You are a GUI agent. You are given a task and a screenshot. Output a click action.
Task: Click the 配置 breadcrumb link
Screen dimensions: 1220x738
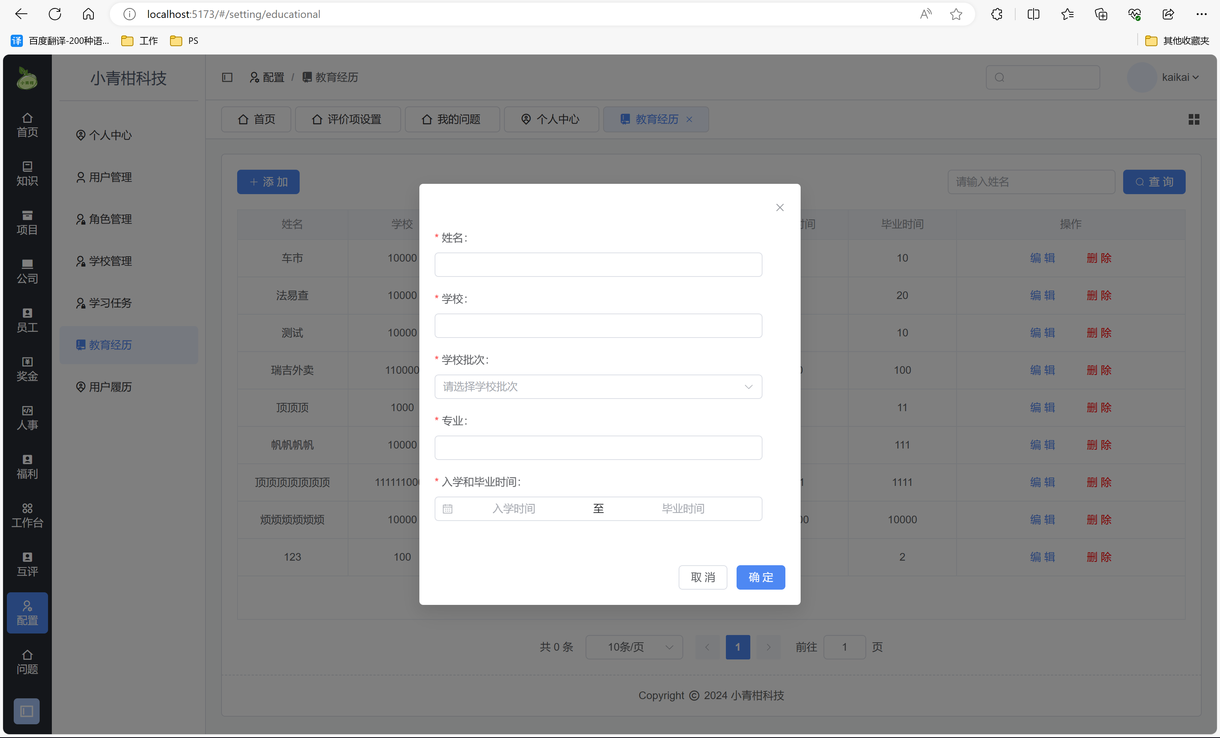[x=267, y=77]
